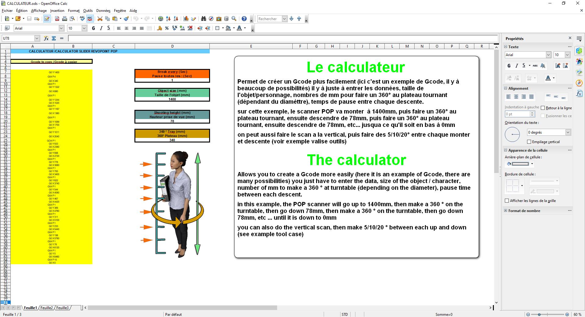Toggle Justified alignment in toolbar
The height and width of the screenshot is (317, 585).
click(x=141, y=28)
